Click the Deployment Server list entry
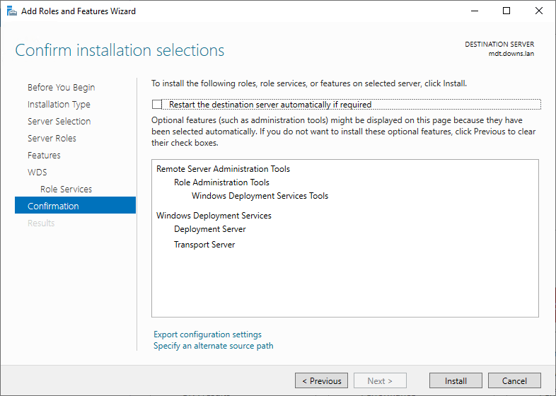556x396 pixels. click(x=209, y=229)
